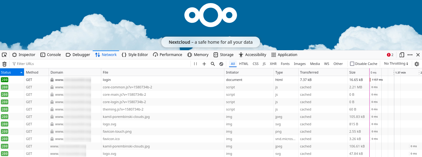Click the 47.84 kB size cell
422x157 pixels.
(x=358, y=154)
